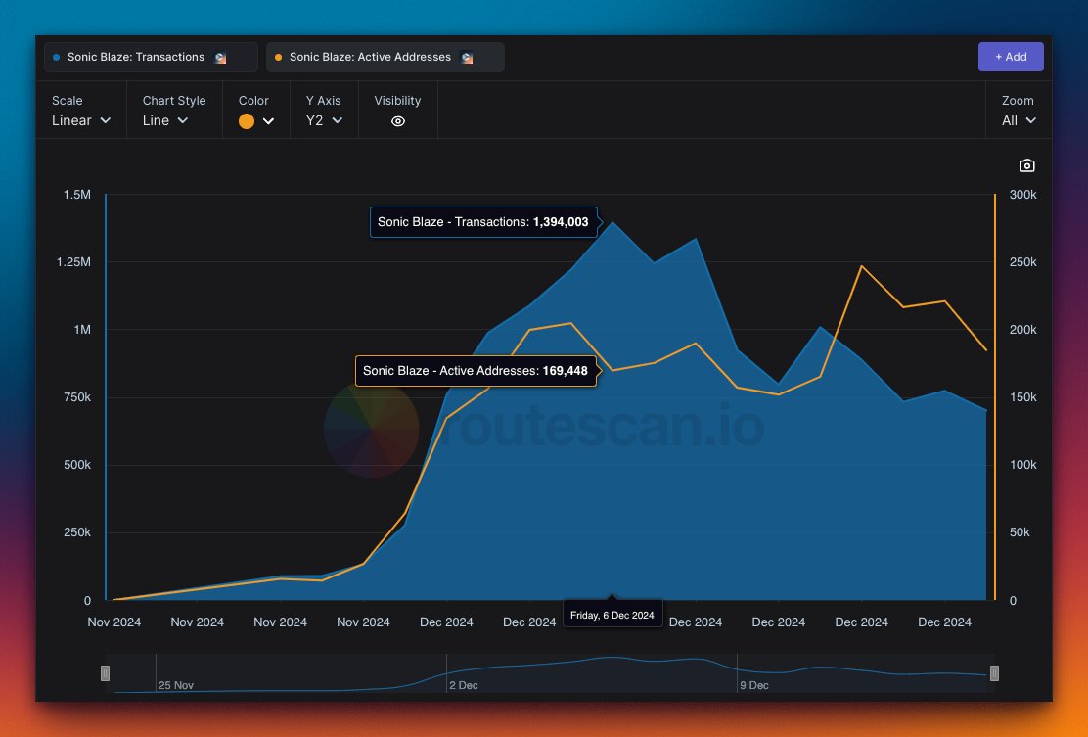Click the Chart Style label text
Viewport: 1088px width, 737px height.
point(174,101)
